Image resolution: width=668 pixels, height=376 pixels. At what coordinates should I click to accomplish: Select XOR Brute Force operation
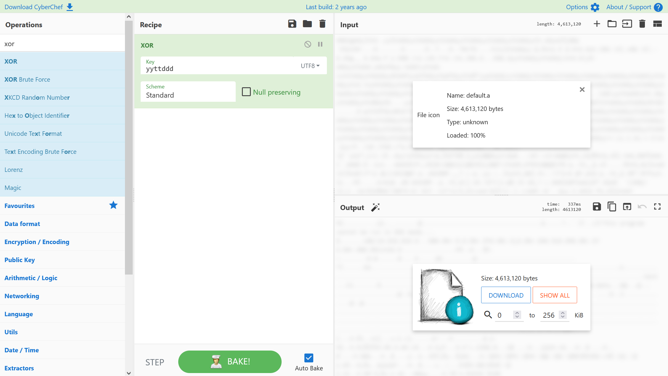tap(27, 79)
